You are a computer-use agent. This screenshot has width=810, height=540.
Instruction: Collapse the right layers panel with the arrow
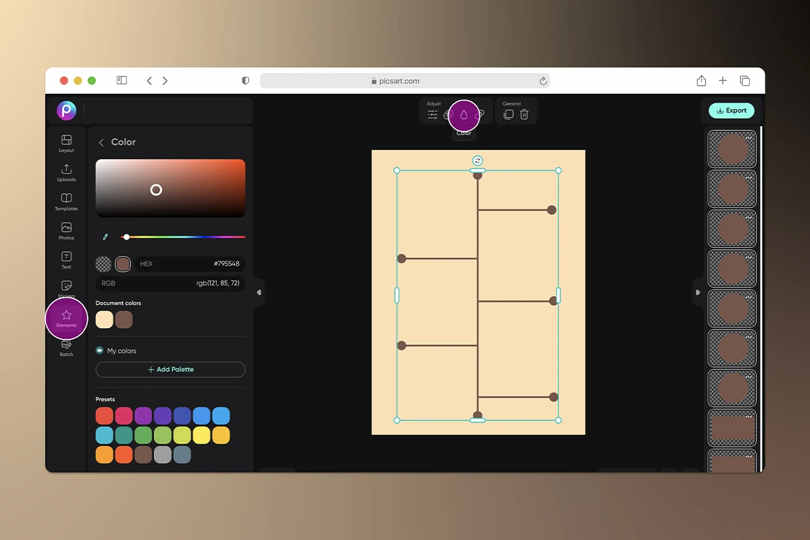pyautogui.click(x=698, y=292)
